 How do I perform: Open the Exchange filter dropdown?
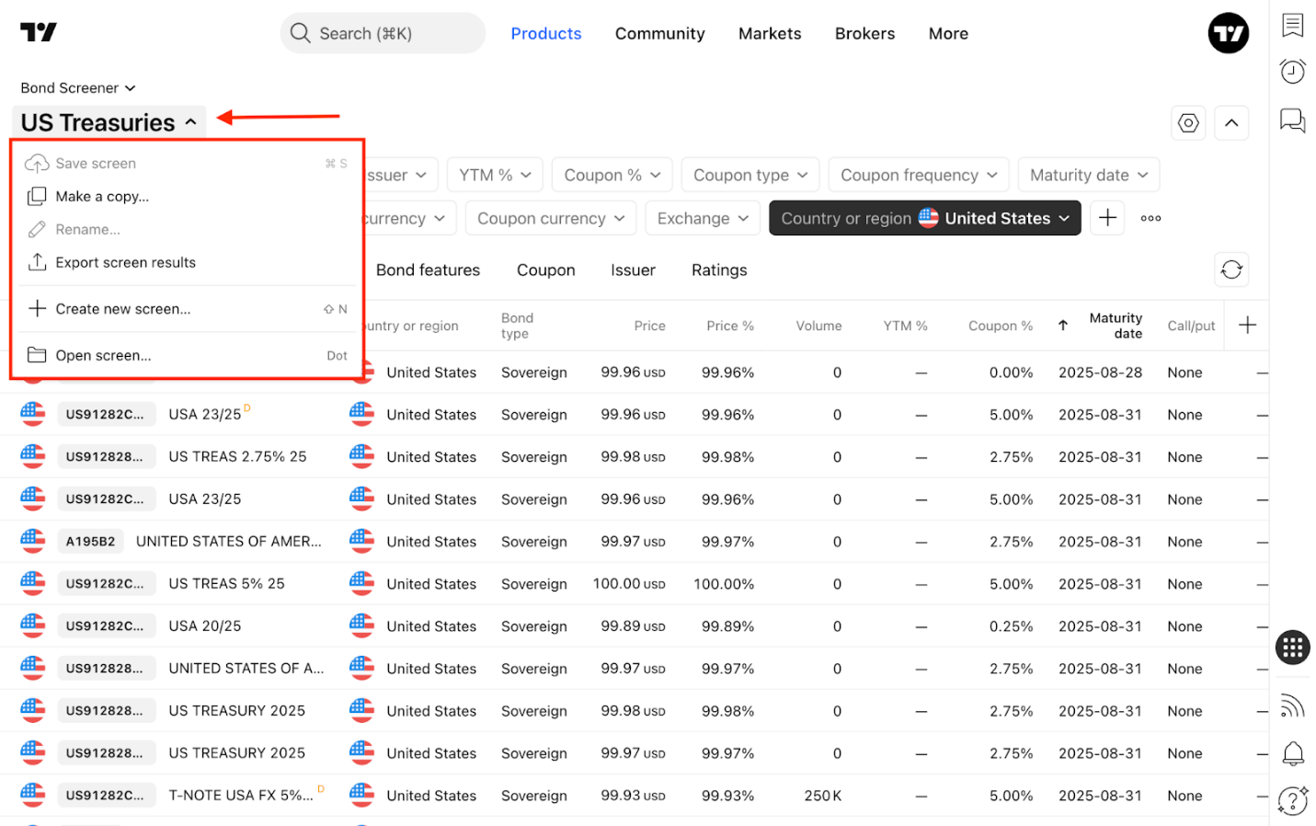[703, 218]
